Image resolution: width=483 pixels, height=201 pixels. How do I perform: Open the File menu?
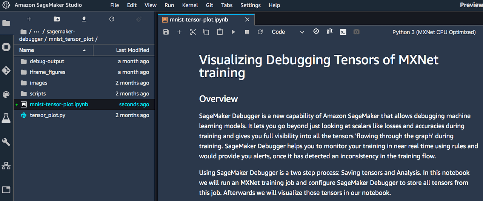coord(115,5)
